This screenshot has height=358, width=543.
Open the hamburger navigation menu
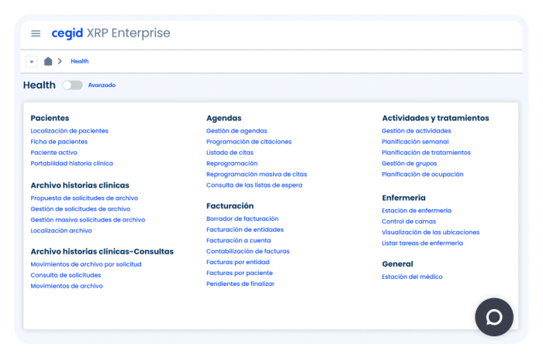click(x=36, y=33)
